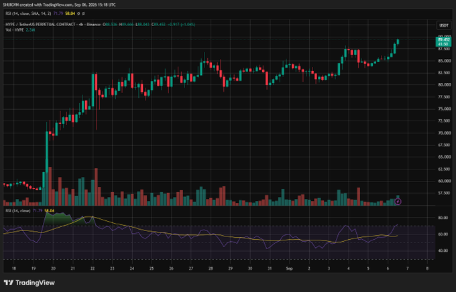
Task: Click the 72.500 price axis label
Action: pos(445,121)
